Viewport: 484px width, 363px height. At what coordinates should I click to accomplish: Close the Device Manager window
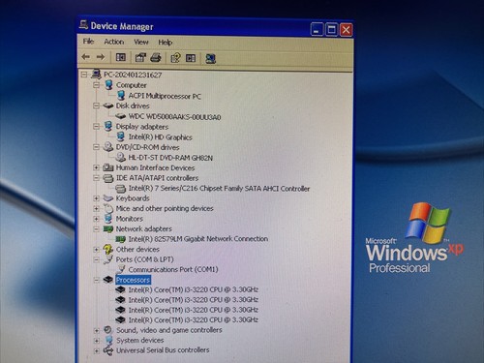pyautogui.click(x=347, y=30)
